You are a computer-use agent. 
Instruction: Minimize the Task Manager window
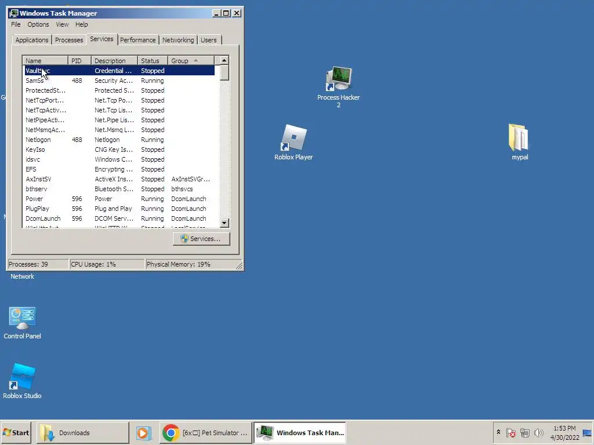[x=216, y=13]
